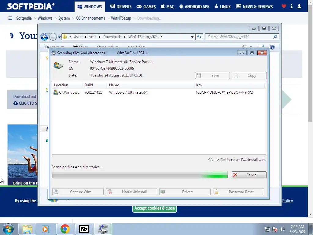Screen dimensions: 313x235
Task: Click Downloads in Explorer breadcrumb
Action: pos(112,37)
